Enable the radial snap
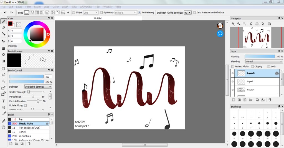284x148 pixels. click(47, 12)
